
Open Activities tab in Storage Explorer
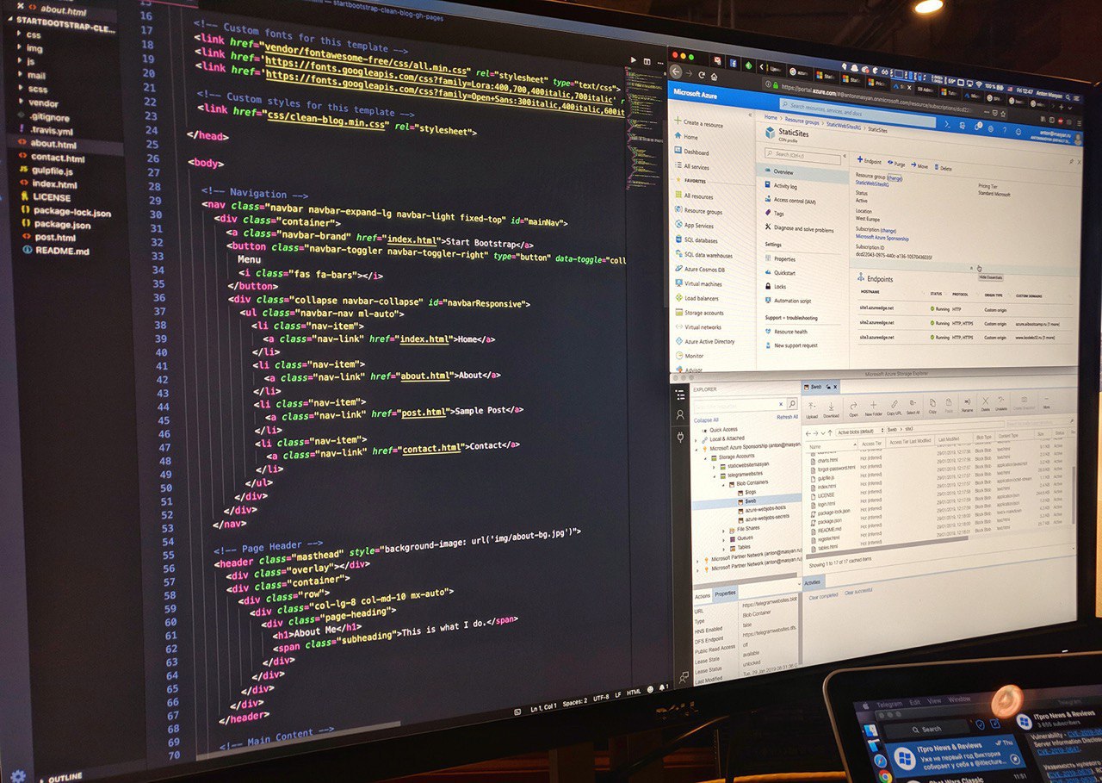pos(812,582)
